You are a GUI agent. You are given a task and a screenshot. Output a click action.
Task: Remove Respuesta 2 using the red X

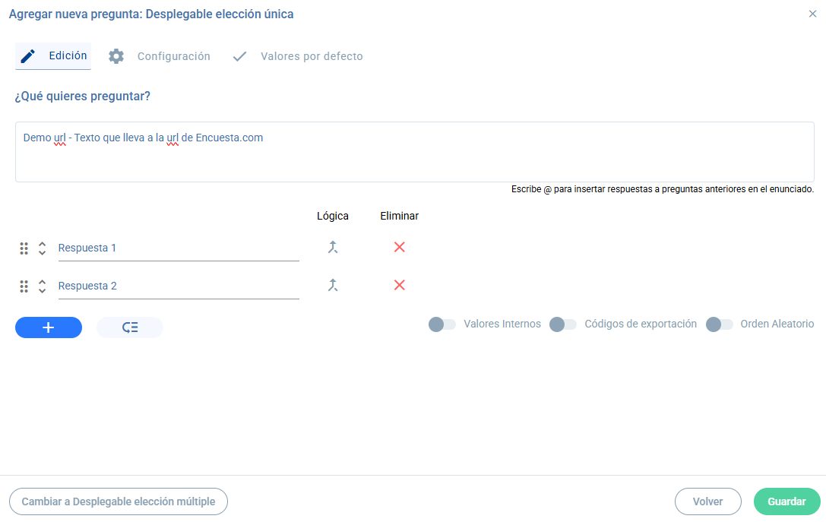[399, 285]
